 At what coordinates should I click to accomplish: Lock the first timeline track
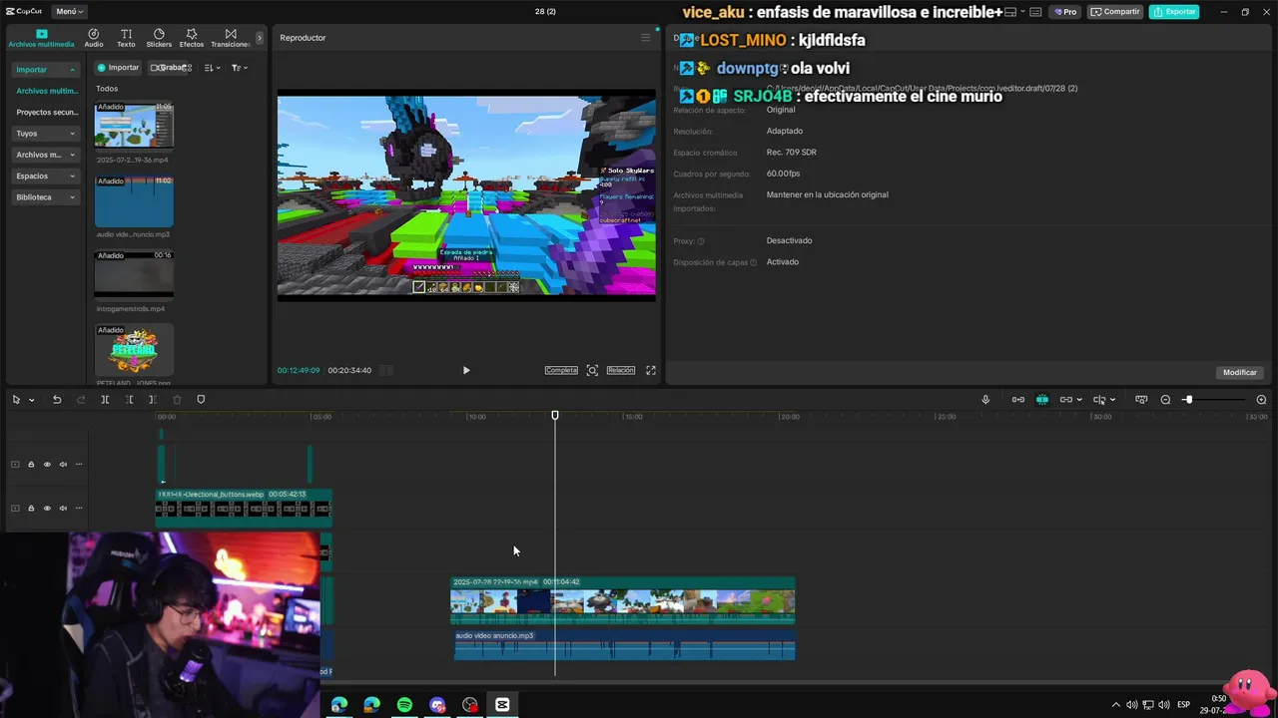[x=31, y=464]
